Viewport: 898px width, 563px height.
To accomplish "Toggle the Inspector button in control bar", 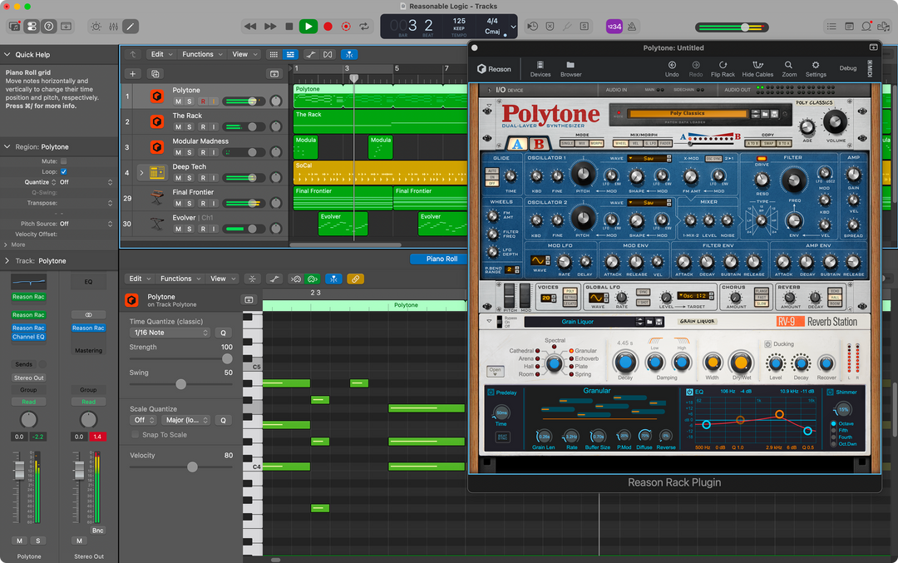I will 32,27.
